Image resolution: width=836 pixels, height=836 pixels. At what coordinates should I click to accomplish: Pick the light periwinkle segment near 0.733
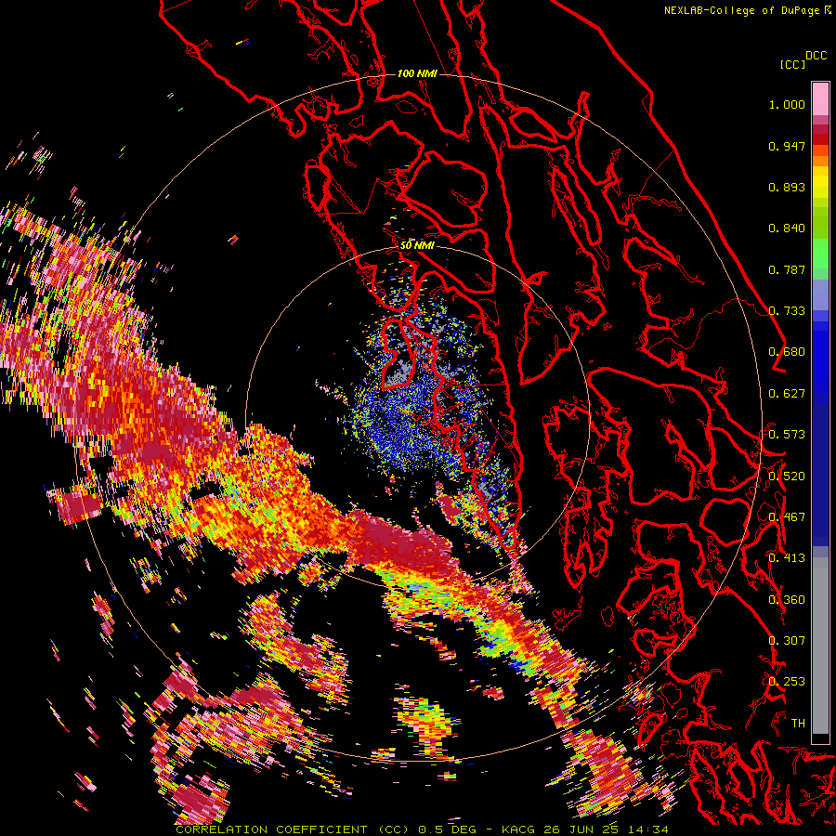pos(820,294)
